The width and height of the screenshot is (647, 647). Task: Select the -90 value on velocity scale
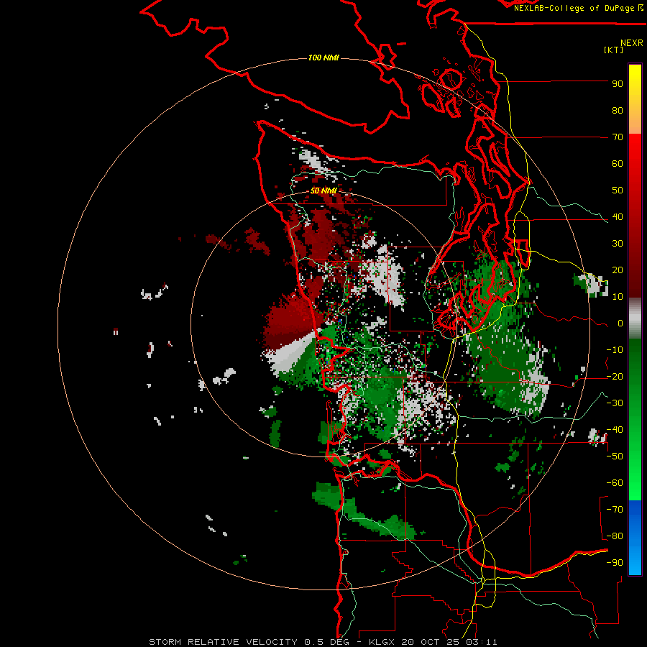[x=615, y=563]
